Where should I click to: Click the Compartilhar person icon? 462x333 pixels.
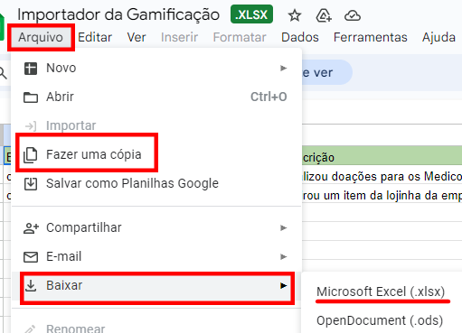tap(31, 228)
